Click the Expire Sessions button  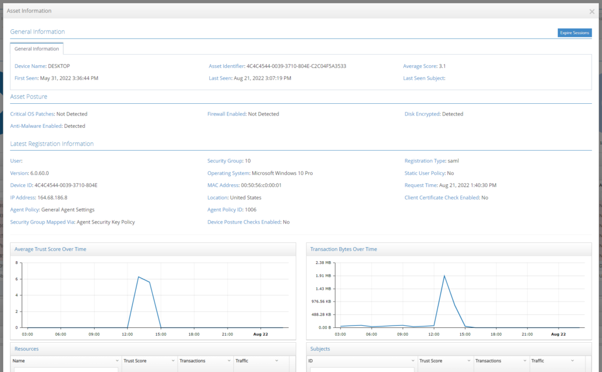pyautogui.click(x=574, y=32)
